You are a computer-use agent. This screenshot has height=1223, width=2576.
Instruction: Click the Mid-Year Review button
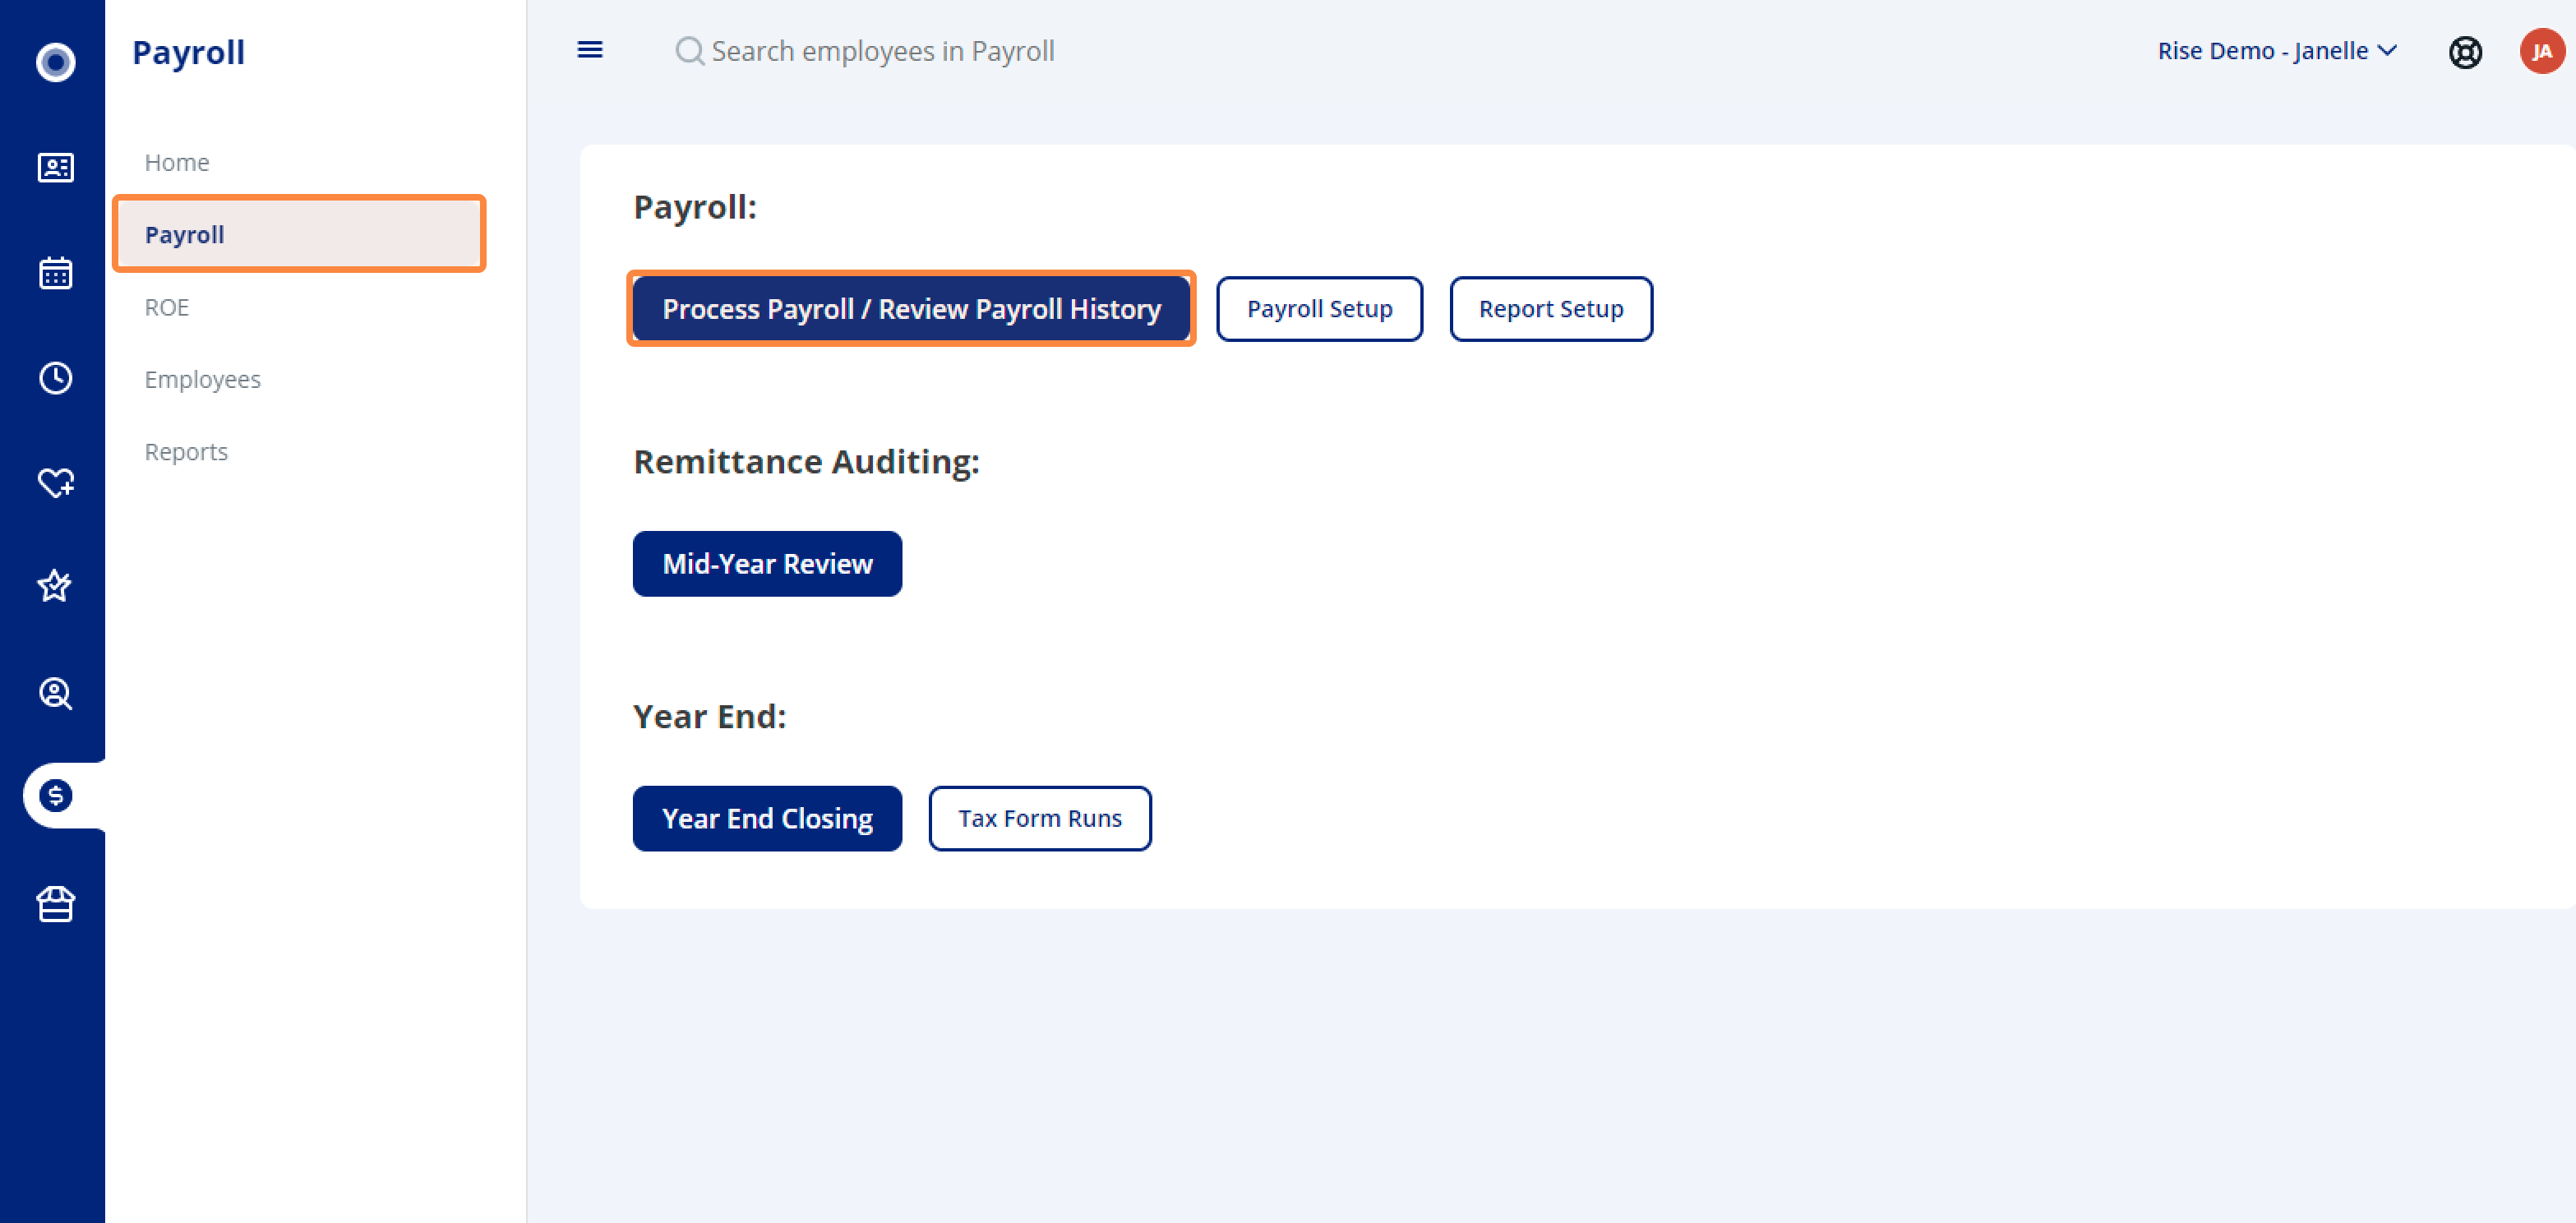coord(767,564)
